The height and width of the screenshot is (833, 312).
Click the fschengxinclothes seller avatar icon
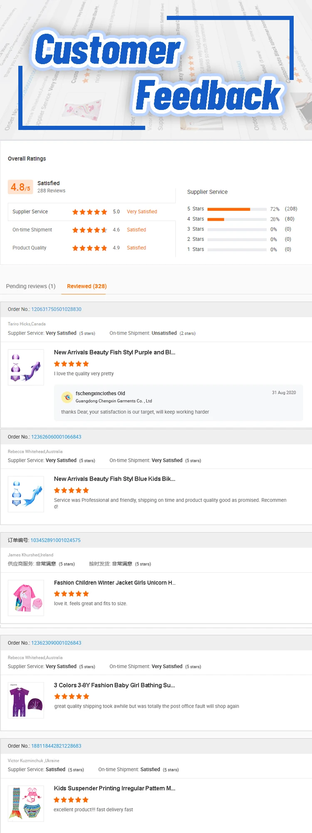pos(67,397)
